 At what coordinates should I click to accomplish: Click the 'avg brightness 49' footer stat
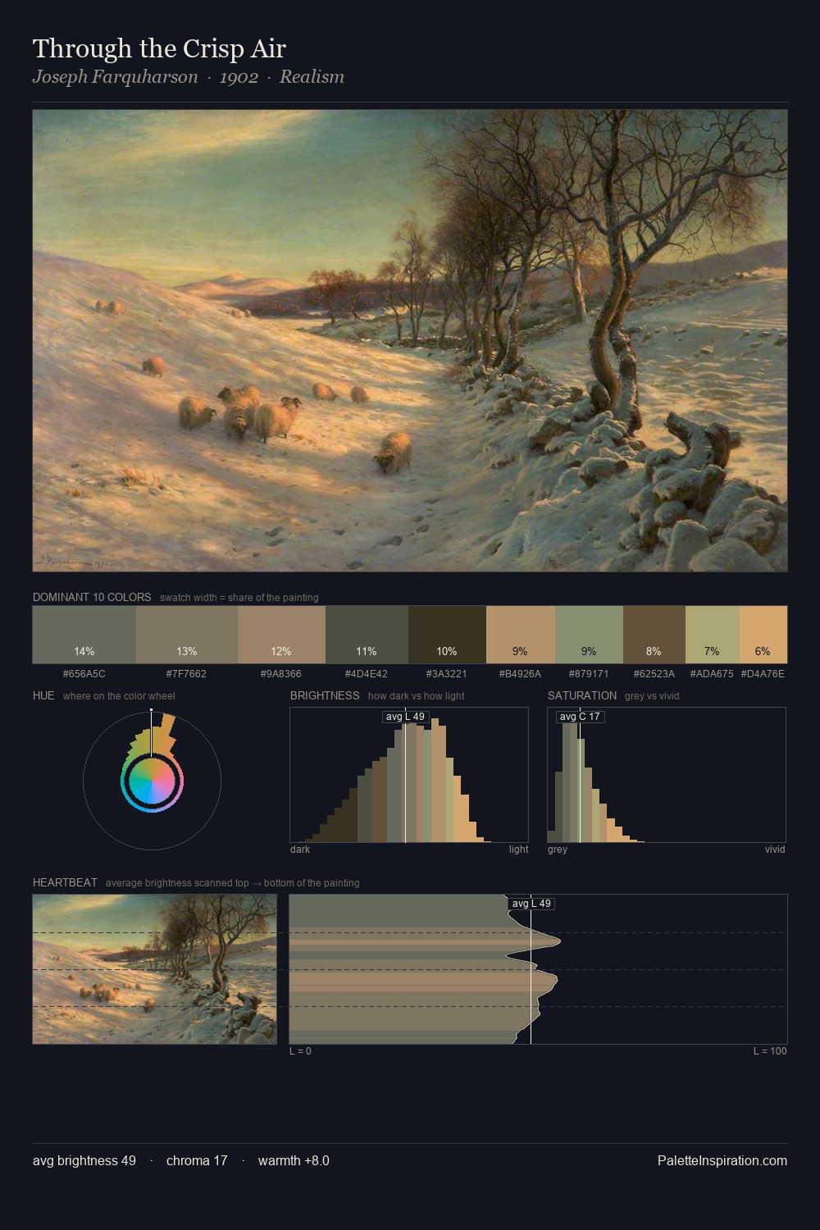click(84, 1160)
